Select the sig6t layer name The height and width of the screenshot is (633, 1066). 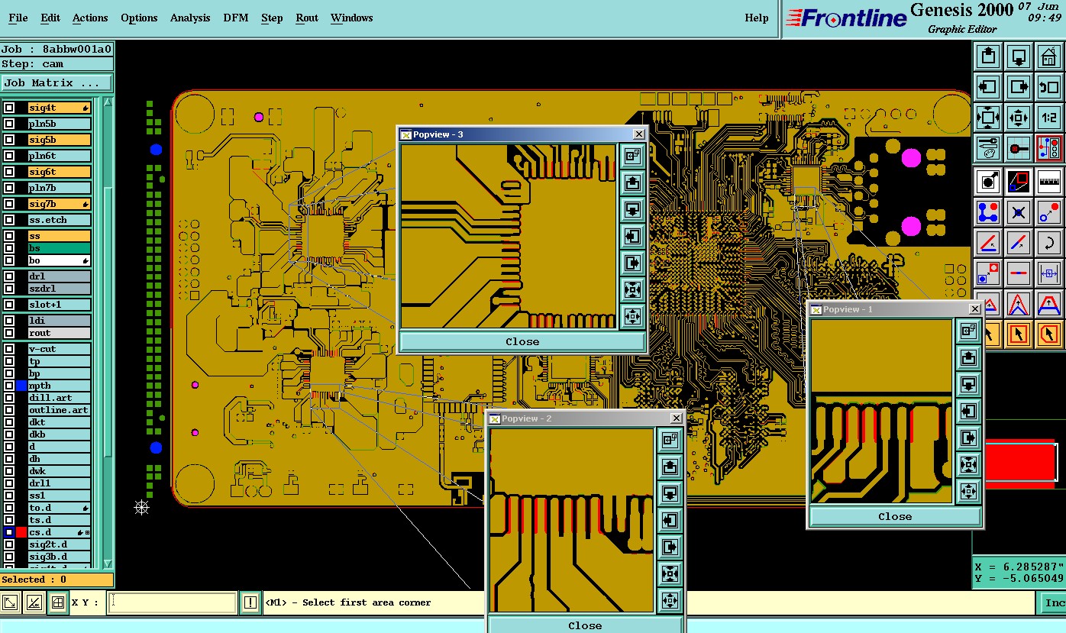pyautogui.click(x=60, y=172)
